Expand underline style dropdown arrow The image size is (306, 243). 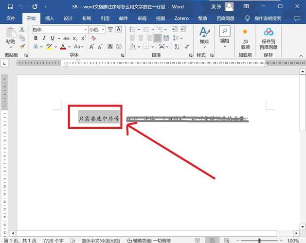click(x=59, y=38)
